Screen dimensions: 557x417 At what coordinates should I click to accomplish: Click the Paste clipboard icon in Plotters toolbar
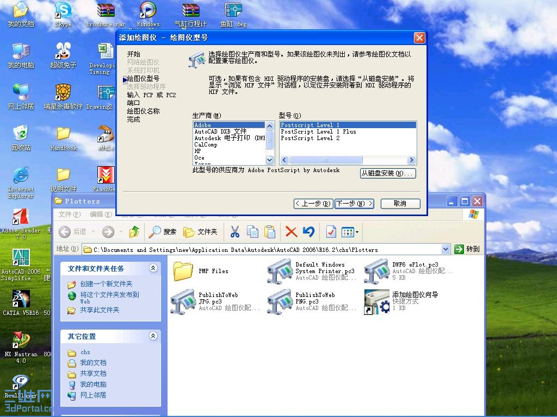[270, 232]
